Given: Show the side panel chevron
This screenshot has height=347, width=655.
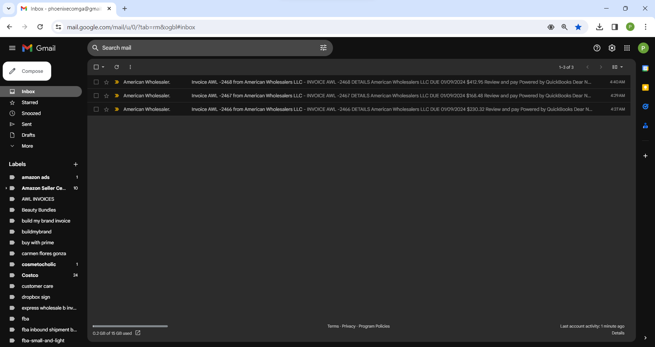Looking at the screenshot, I should tap(645, 338).
